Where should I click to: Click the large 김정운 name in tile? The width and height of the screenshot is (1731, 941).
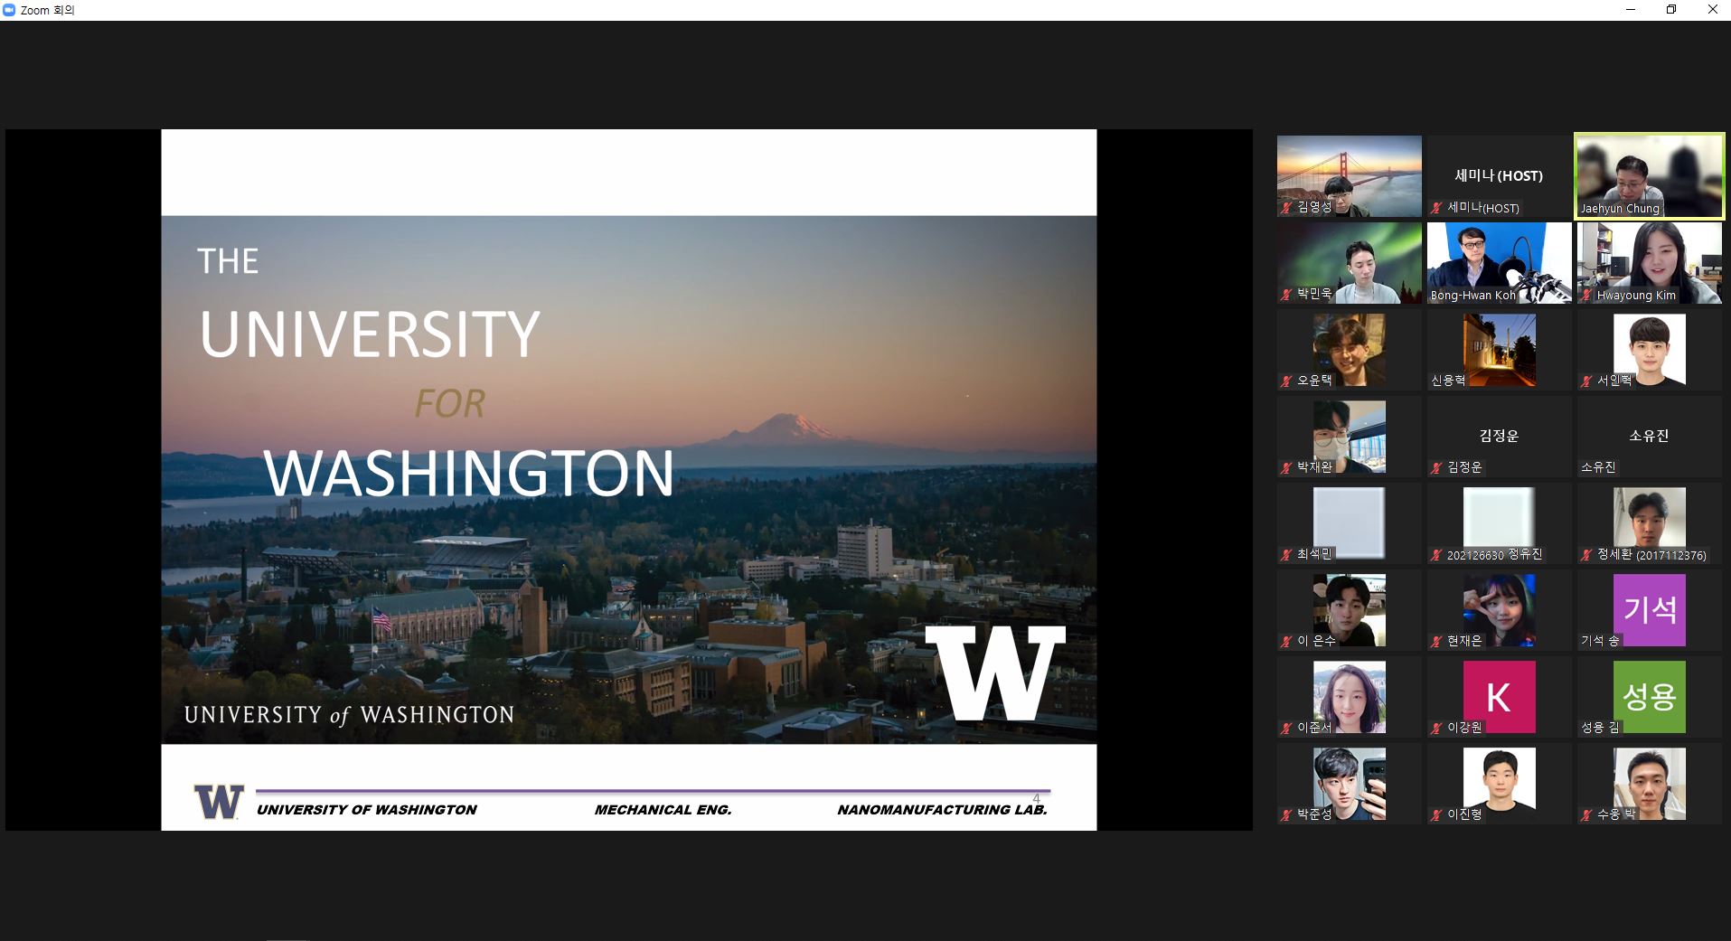[1499, 436]
